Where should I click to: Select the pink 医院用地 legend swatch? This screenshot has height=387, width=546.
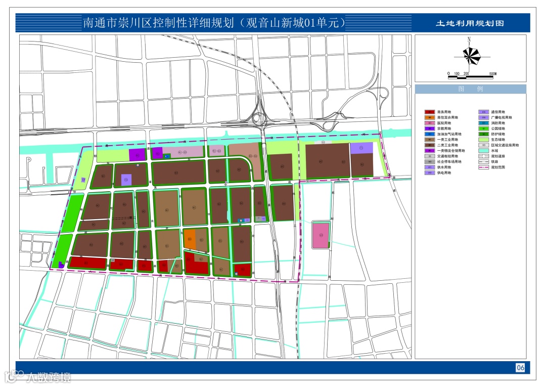point(429,123)
